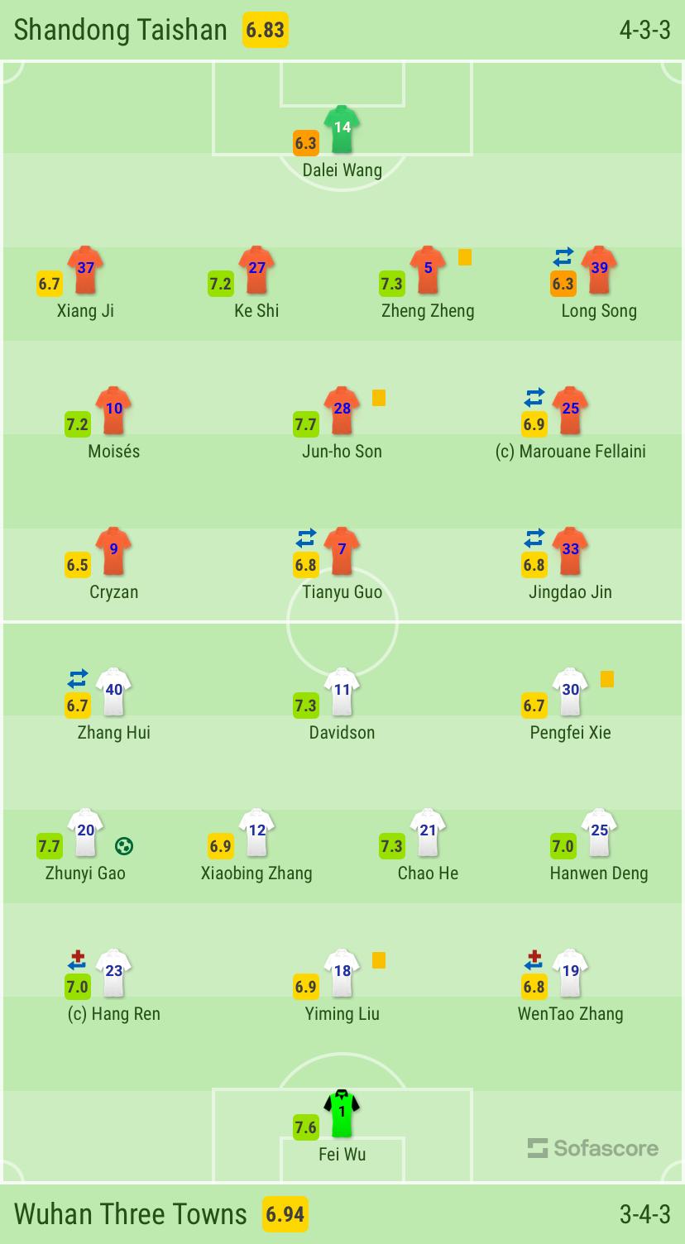The image size is (685, 1244).
Task: Click Marouane Fellaini's player name
Action: coord(571,452)
